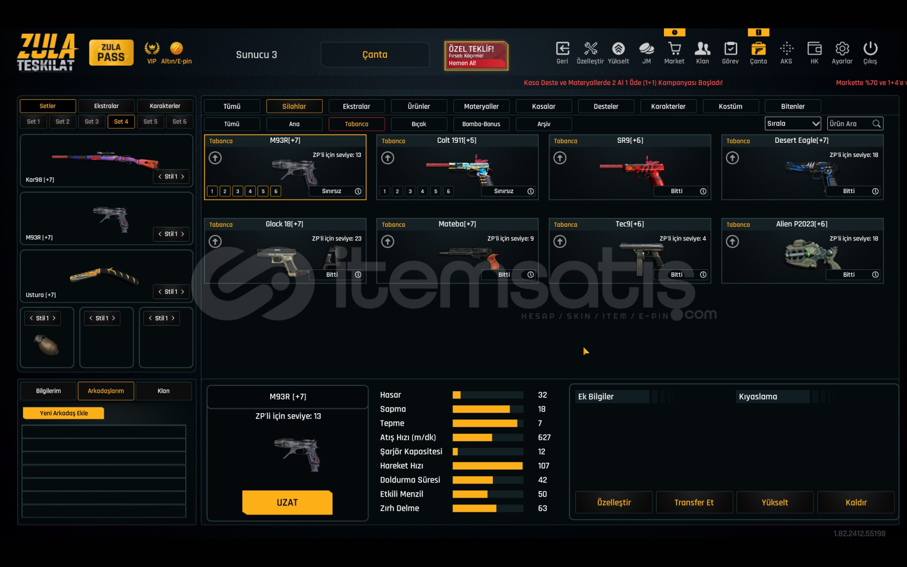Click the UZAT extend button
The image size is (907, 567).
(287, 502)
